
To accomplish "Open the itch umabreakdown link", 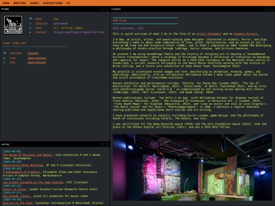I will coord(37,58).
